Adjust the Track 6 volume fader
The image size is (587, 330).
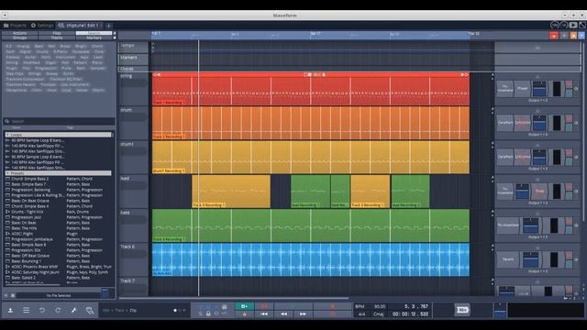point(530,259)
